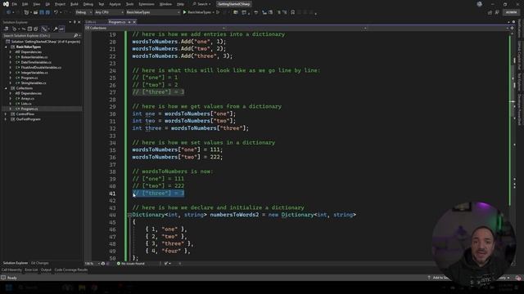Click Solution Explorer Collapse All icon
Image resolution: width=524 pixels, height=294 pixels.
point(29,29)
